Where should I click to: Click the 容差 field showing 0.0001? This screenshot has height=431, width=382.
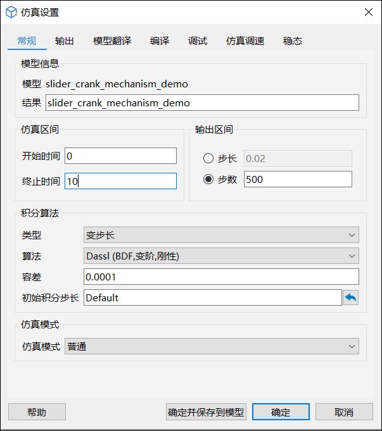220,277
